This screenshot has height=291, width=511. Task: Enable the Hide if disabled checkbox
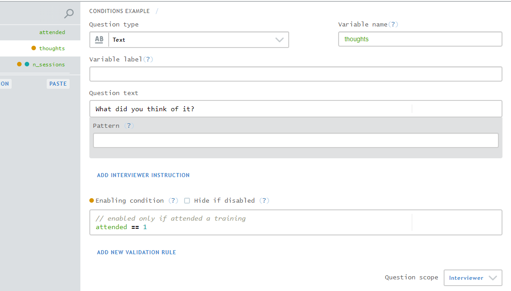187,200
